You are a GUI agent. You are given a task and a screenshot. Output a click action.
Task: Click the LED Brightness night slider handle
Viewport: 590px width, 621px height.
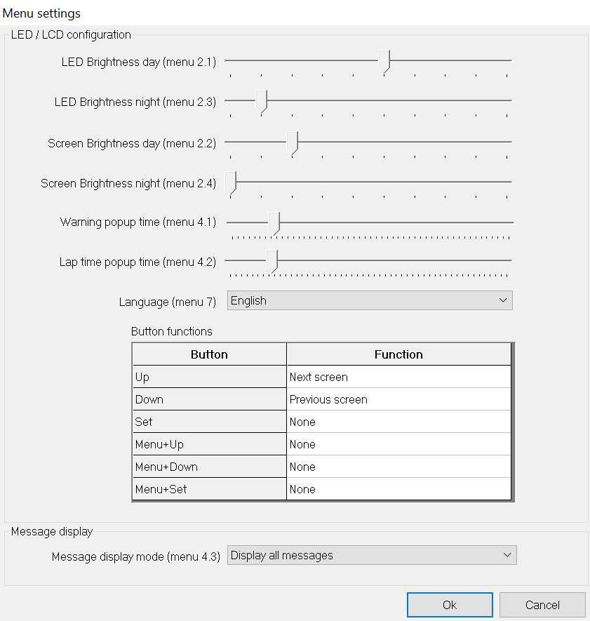[x=262, y=101]
